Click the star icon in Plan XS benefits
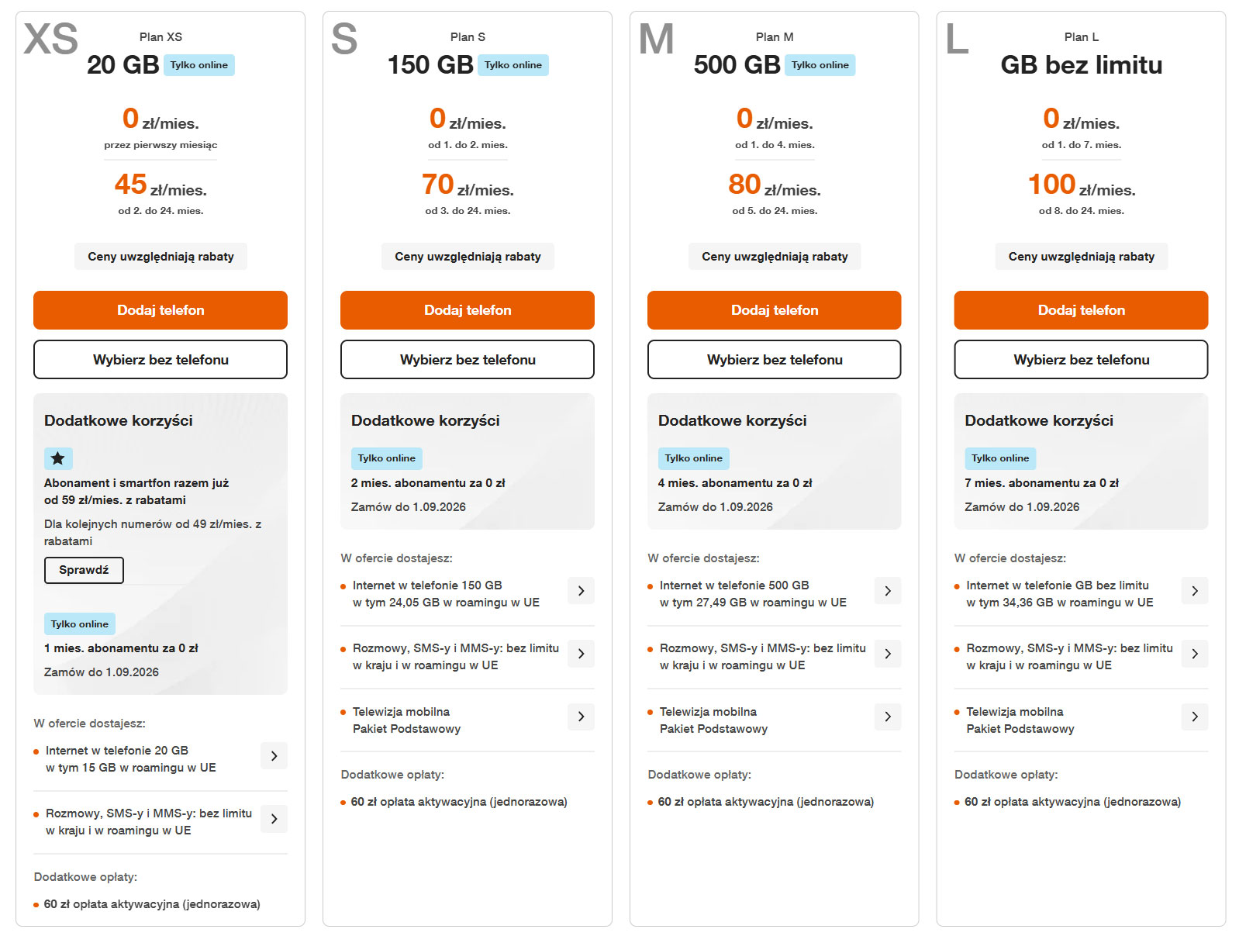Image resolution: width=1239 pixels, height=936 pixels. (58, 458)
